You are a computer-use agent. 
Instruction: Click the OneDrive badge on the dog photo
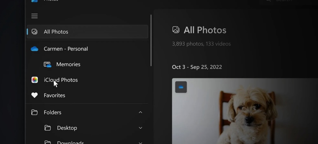181,87
